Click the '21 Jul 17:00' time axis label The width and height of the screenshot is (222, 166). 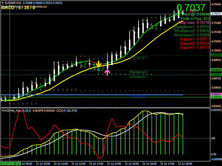pyautogui.click(x=167, y=164)
